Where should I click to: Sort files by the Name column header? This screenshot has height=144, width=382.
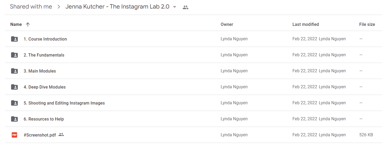point(16,24)
